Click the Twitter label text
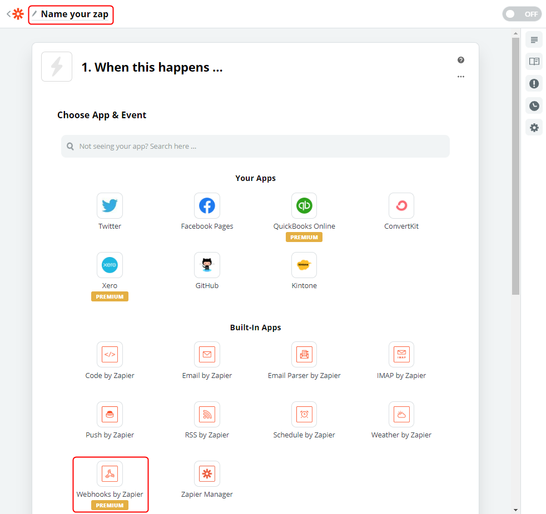This screenshot has width=546, height=514. (x=110, y=226)
